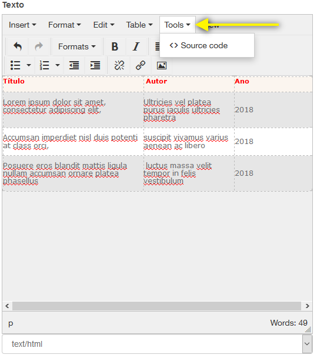Click the Undo arrow icon
This screenshot has width=317, height=358.
pos(18,46)
